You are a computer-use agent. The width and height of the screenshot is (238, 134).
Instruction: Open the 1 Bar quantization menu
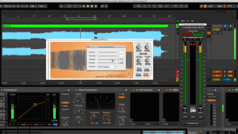point(42,6)
